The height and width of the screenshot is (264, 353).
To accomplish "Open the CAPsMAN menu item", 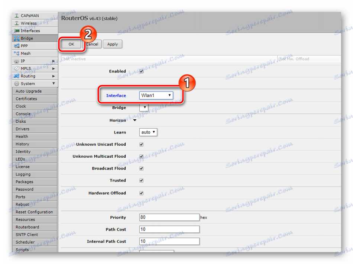I will (35, 16).
